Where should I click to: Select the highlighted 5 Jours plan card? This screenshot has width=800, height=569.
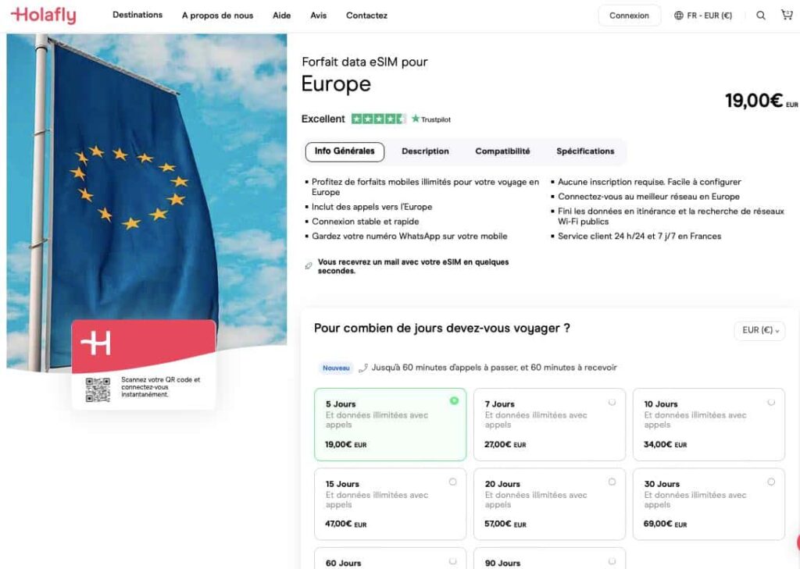pos(390,421)
